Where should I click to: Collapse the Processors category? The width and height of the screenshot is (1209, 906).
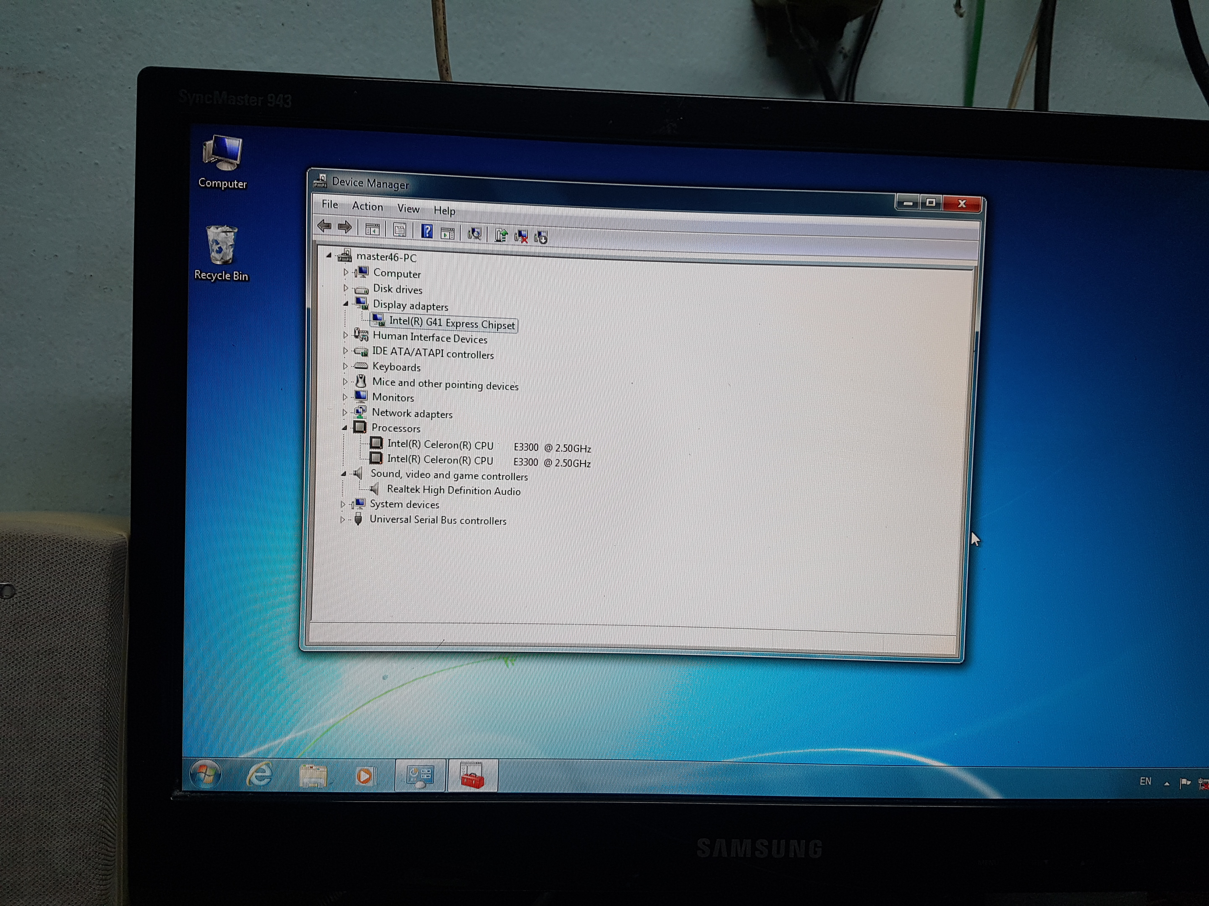[344, 428]
